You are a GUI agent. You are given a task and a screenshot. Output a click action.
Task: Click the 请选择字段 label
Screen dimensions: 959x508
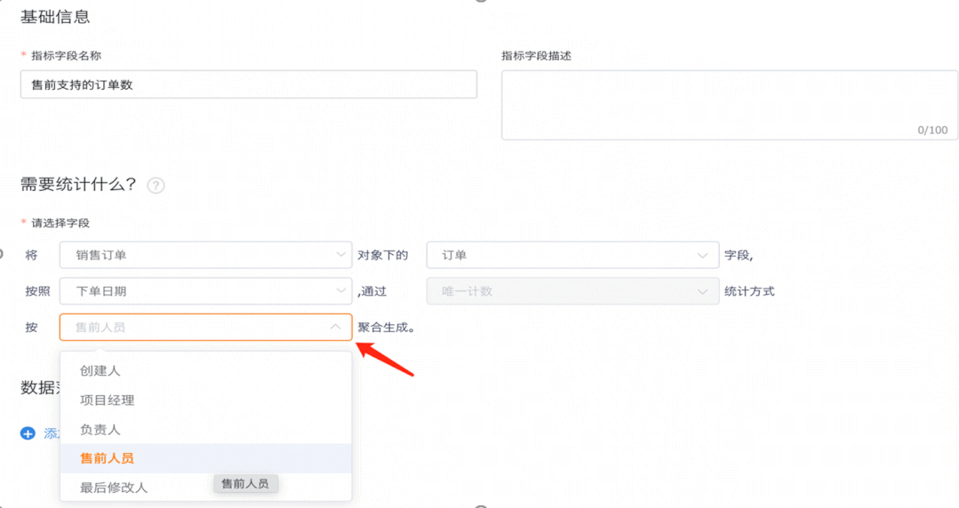click(60, 223)
